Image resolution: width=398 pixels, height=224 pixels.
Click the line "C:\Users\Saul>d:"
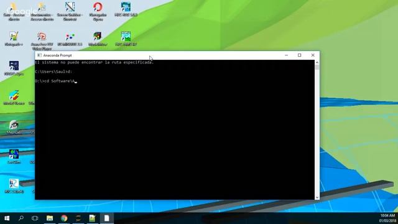pos(53,72)
